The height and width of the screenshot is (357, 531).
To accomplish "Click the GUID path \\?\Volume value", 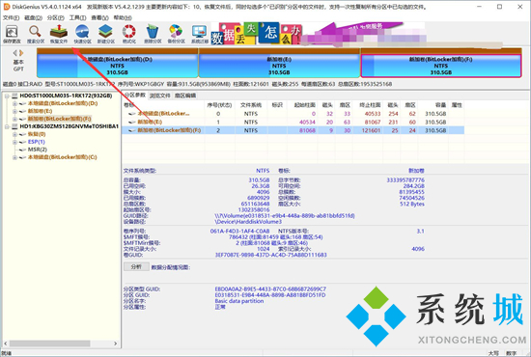I will 285,215.
